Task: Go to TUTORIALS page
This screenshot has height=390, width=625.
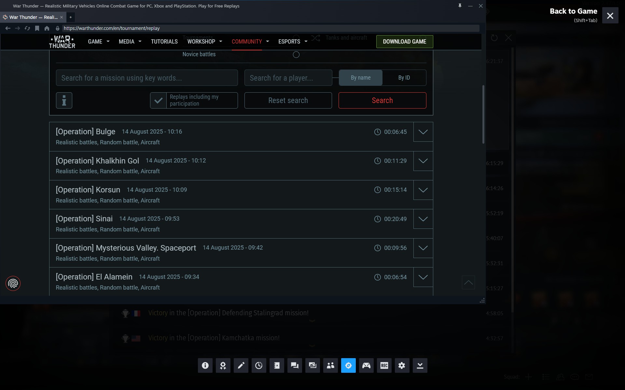Action: point(164,42)
